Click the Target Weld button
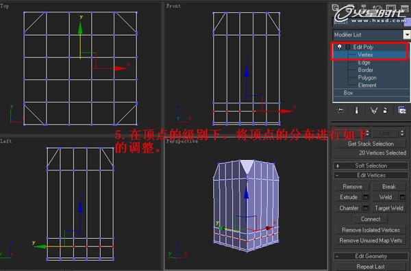411x271 pixels. [x=388, y=208]
